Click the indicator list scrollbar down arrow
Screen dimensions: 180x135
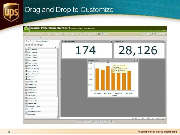click(x=58, y=117)
